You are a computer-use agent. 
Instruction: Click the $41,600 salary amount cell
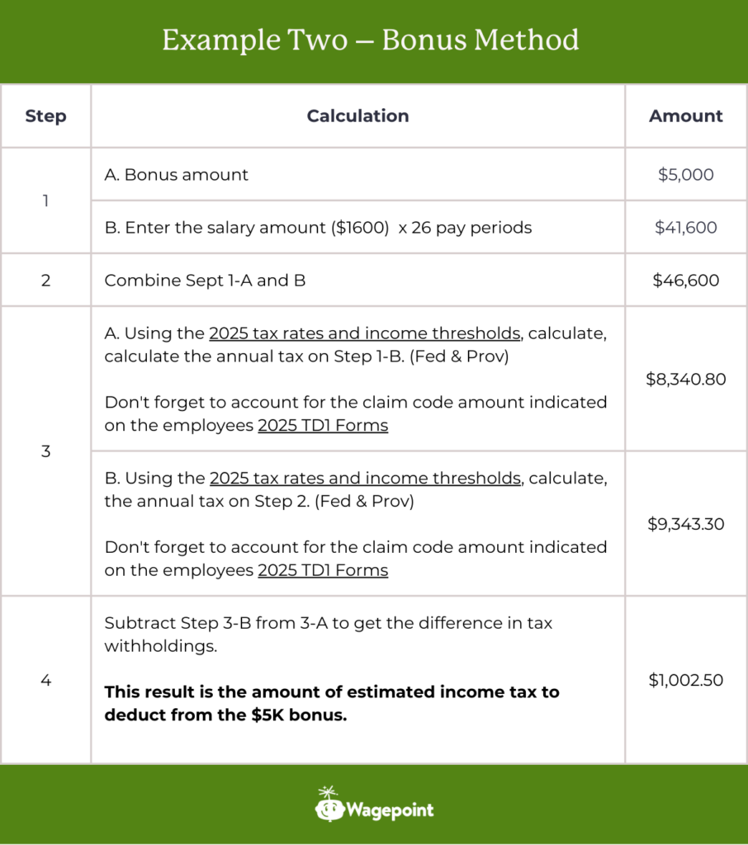click(x=685, y=227)
